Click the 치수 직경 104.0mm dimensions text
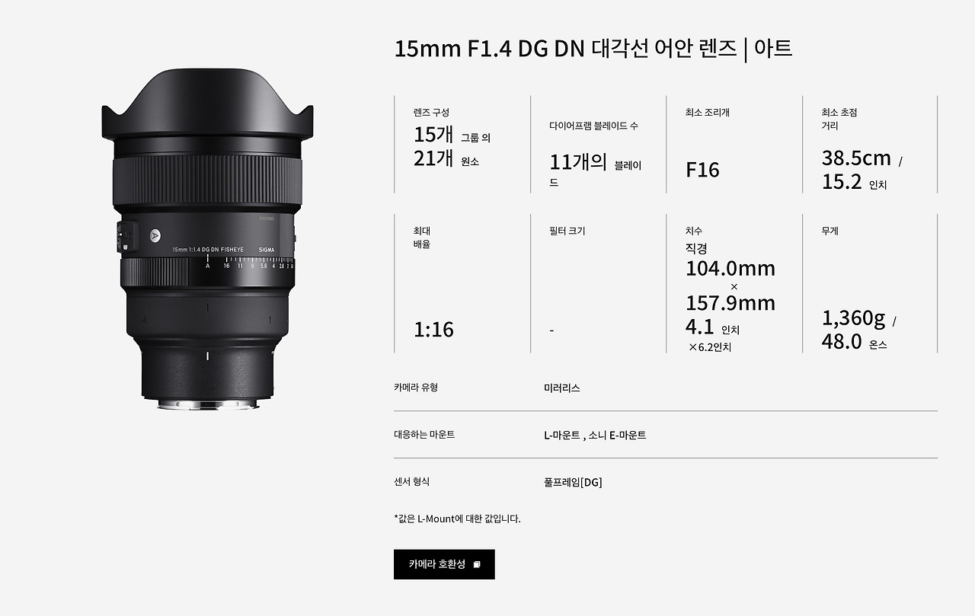This screenshot has height=616, width=975. coord(730,267)
